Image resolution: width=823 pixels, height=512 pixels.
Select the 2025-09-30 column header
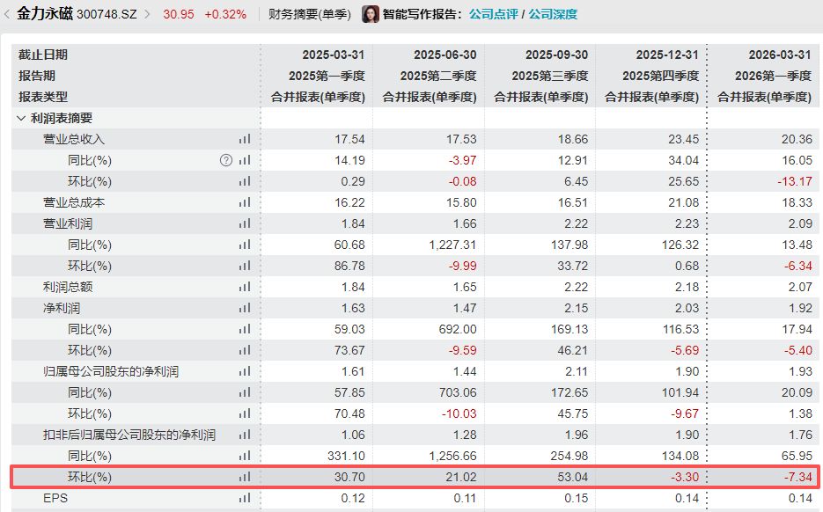(557, 55)
